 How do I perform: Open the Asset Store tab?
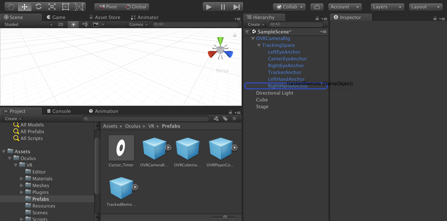point(105,17)
